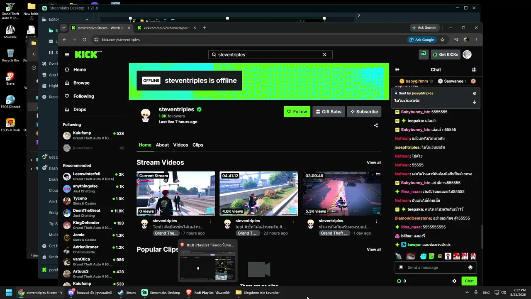
Task: Open the Home tab on channel page
Action: point(145,145)
